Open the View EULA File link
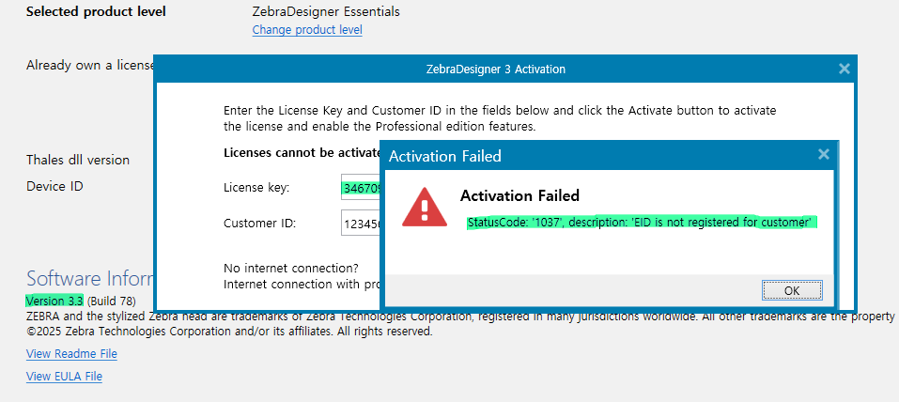899x402 pixels. (x=64, y=377)
